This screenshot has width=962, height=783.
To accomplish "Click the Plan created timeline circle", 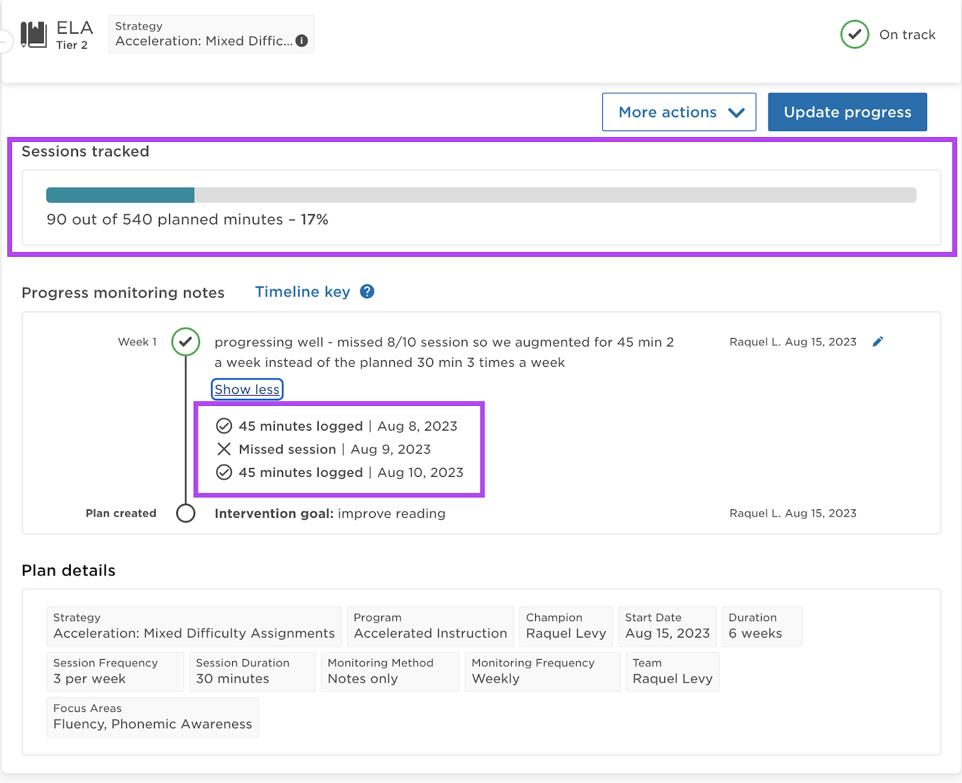I will [186, 514].
